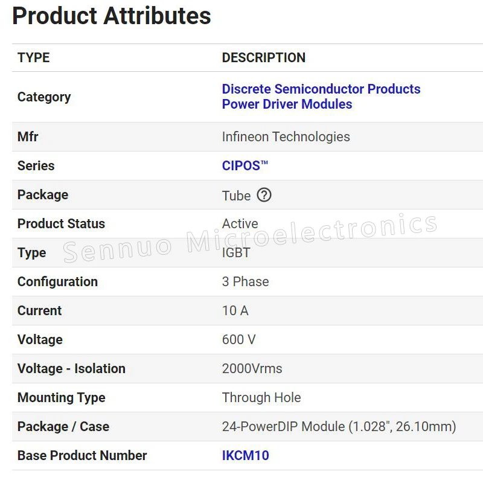Screen dimensions: 483x483
Task: Select the 3 Phase configuration value
Action: coord(245,281)
